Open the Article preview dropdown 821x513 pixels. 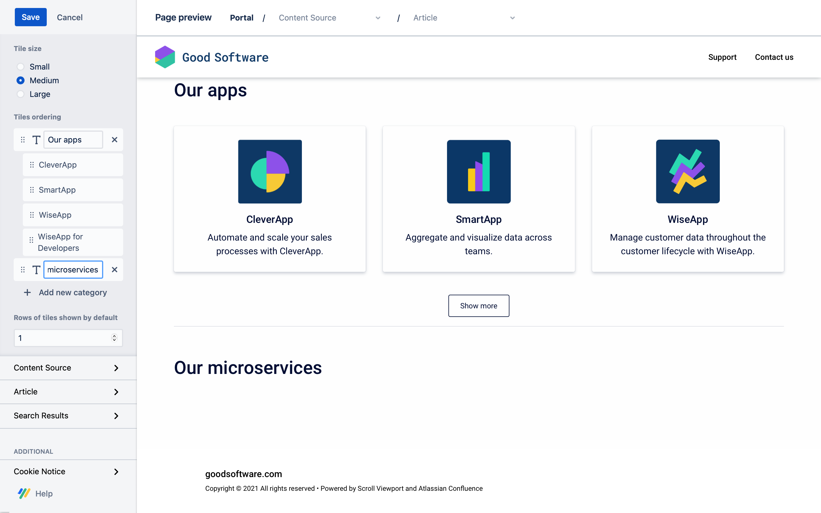[464, 18]
